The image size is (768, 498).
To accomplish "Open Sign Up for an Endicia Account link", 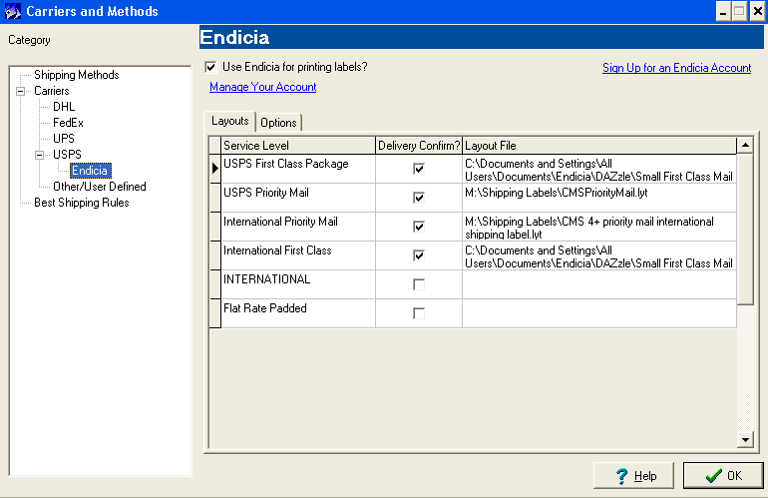I will click(676, 68).
